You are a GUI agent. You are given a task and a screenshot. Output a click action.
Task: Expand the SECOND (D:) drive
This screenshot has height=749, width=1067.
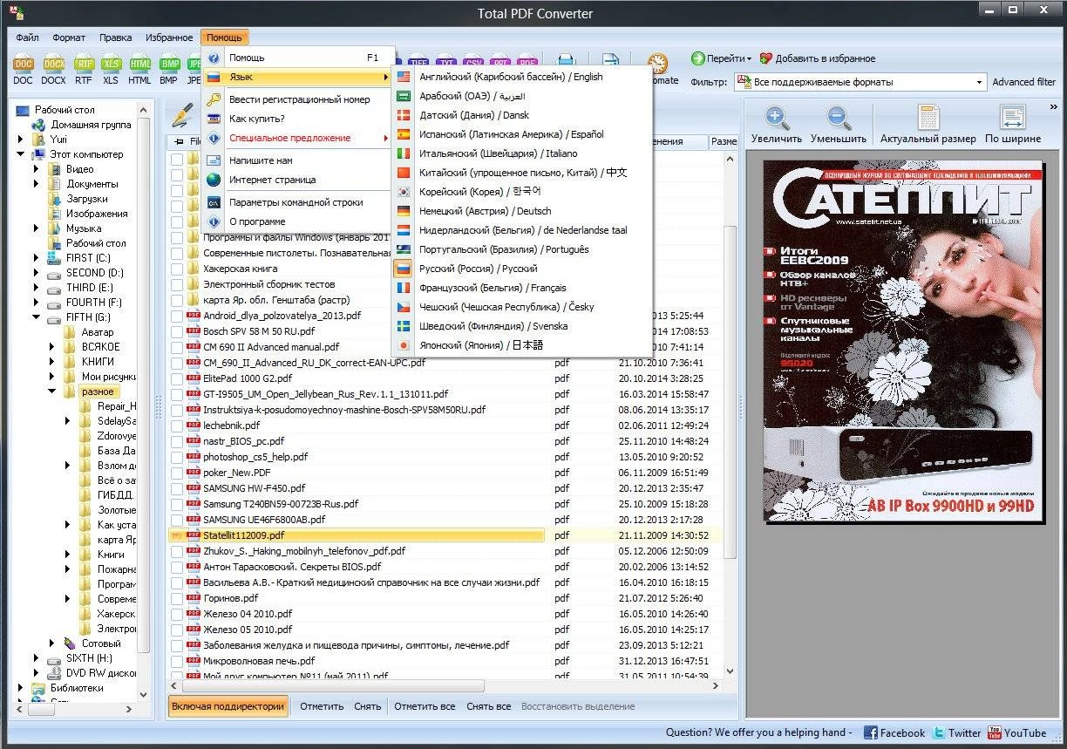coord(37,273)
